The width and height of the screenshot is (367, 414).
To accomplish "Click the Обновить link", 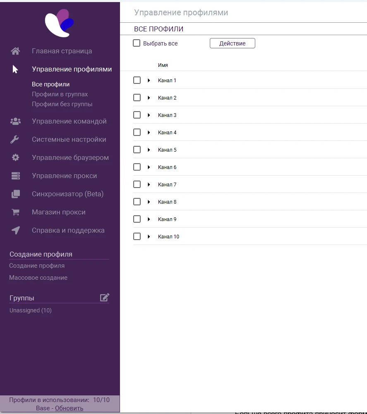I will coord(69,408).
